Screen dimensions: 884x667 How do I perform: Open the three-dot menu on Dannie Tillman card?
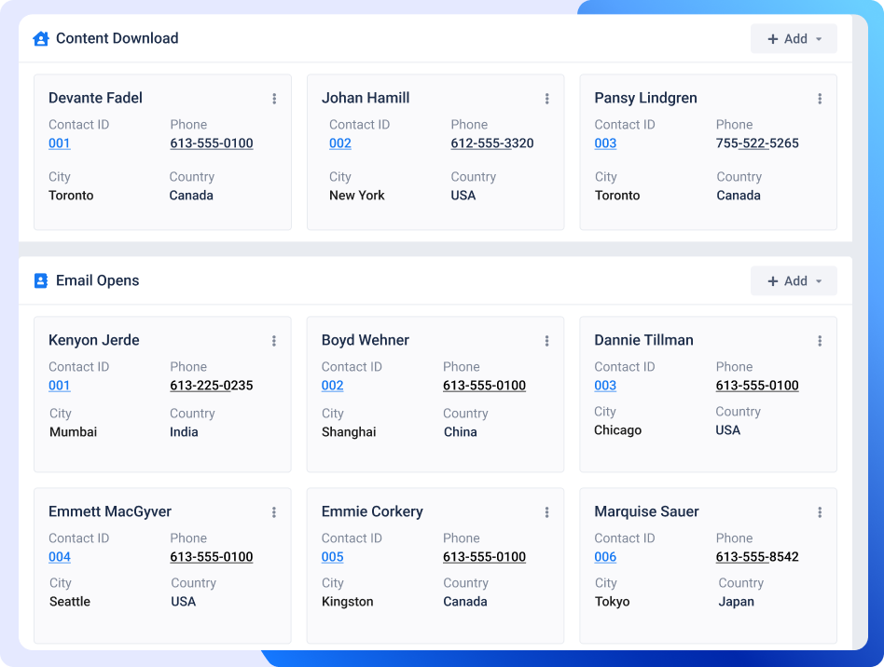pos(820,341)
